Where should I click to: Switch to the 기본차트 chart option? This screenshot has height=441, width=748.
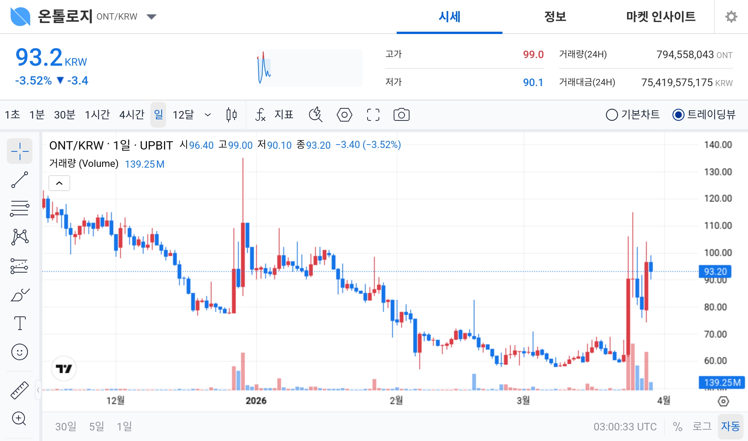[612, 115]
